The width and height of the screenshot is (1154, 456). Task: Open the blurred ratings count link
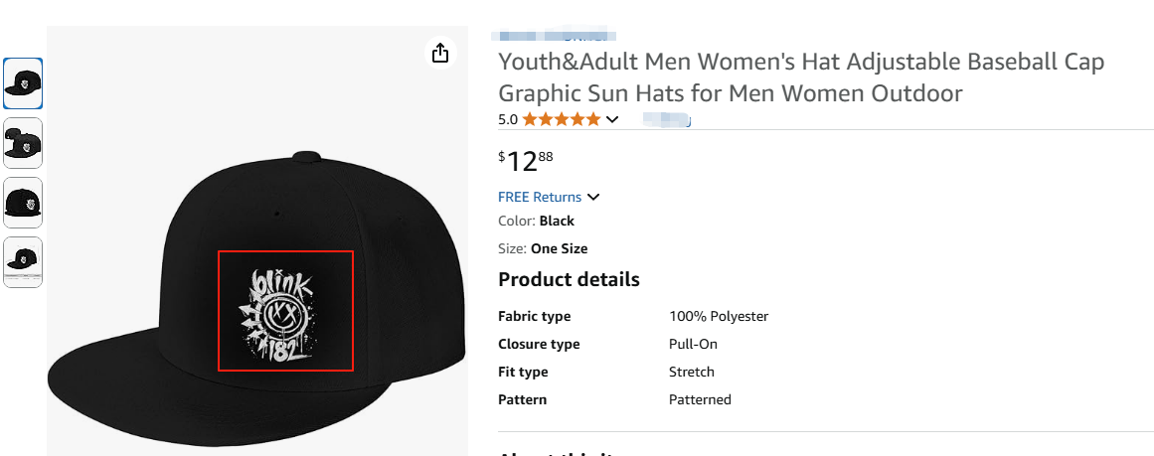[667, 120]
